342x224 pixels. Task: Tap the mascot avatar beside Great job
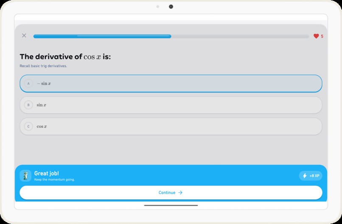(x=25, y=176)
